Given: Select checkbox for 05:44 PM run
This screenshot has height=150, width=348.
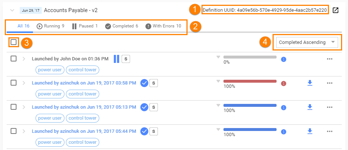Looking at the screenshot, I should click(14, 131).
